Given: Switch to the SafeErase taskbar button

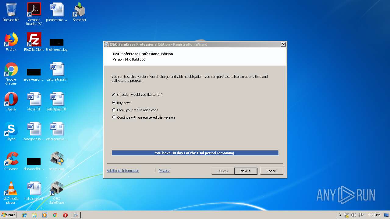Looking at the screenshot, I should click(76, 215).
